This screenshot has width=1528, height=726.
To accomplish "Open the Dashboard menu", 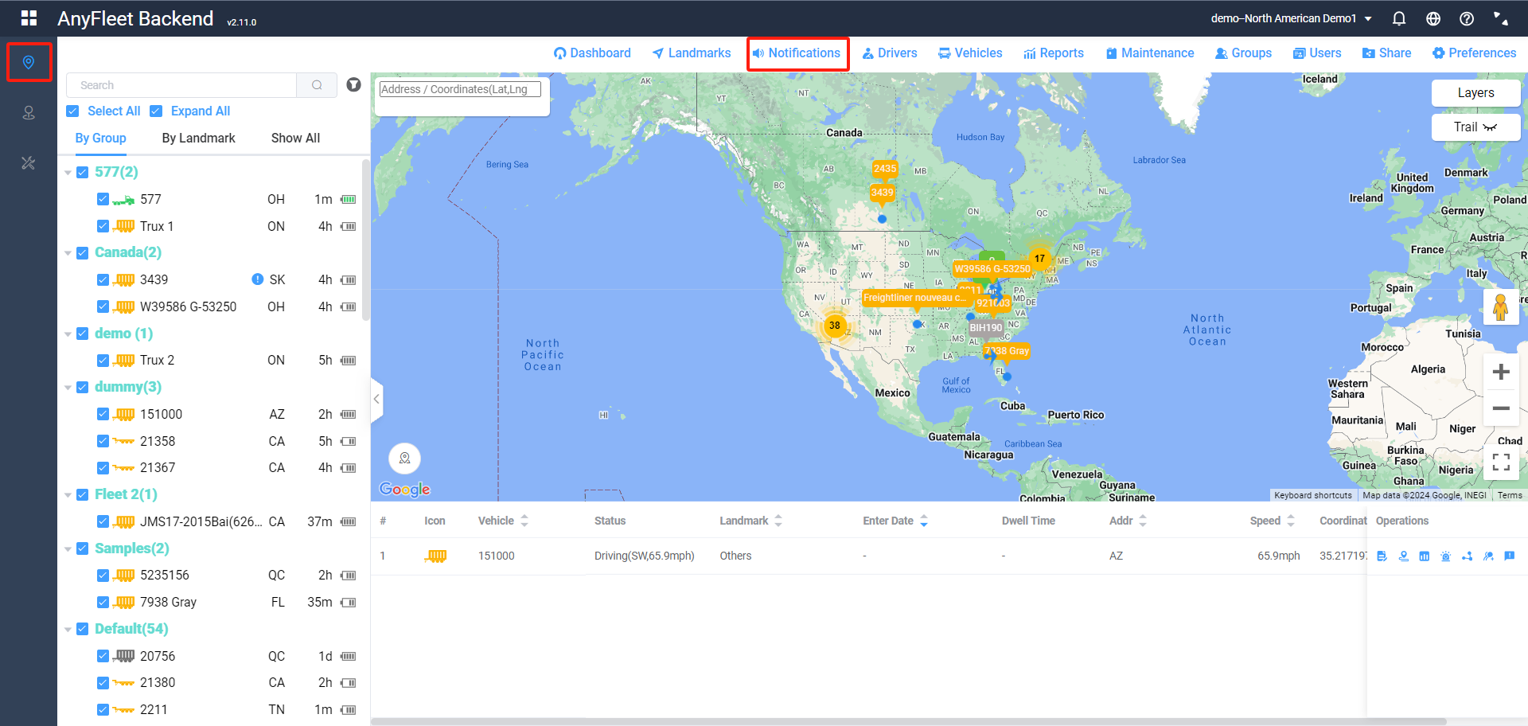I will [x=592, y=53].
